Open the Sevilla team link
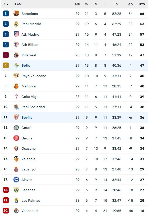 pyautogui.click(x=27, y=117)
